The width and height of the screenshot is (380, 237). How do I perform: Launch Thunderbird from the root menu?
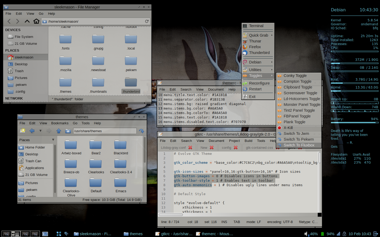click(x=258, y=52)
